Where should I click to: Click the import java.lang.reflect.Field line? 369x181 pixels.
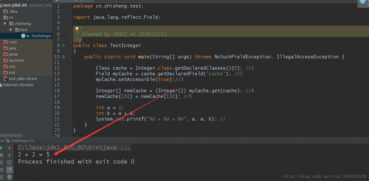(117, 17)
